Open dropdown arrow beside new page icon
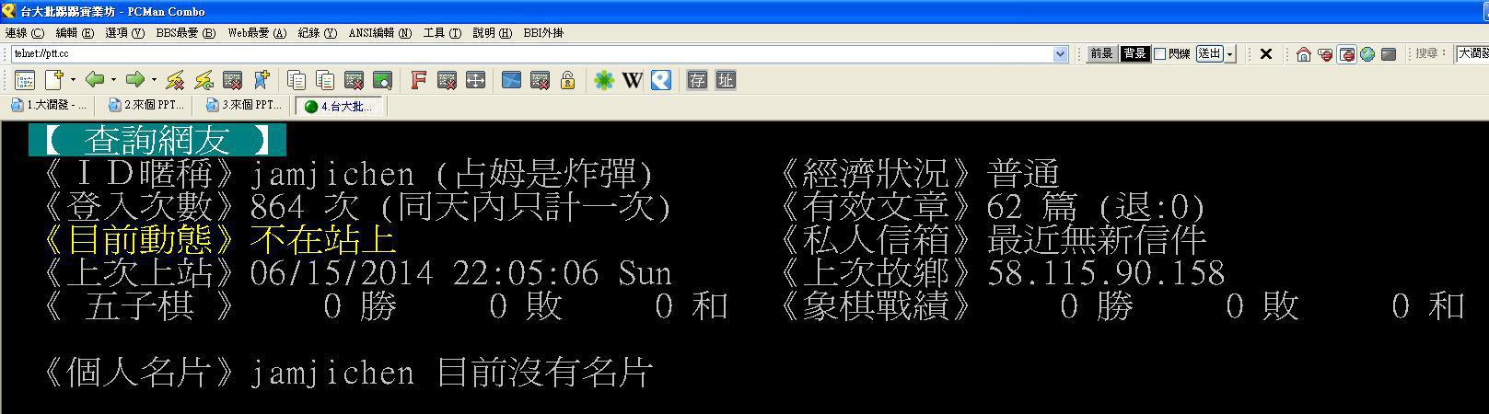The height and width of the screenshot is (414, 1489). (73, 80)
